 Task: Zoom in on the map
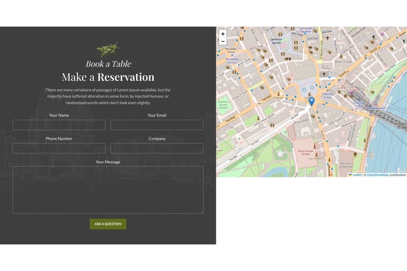(x=223, y=34)
